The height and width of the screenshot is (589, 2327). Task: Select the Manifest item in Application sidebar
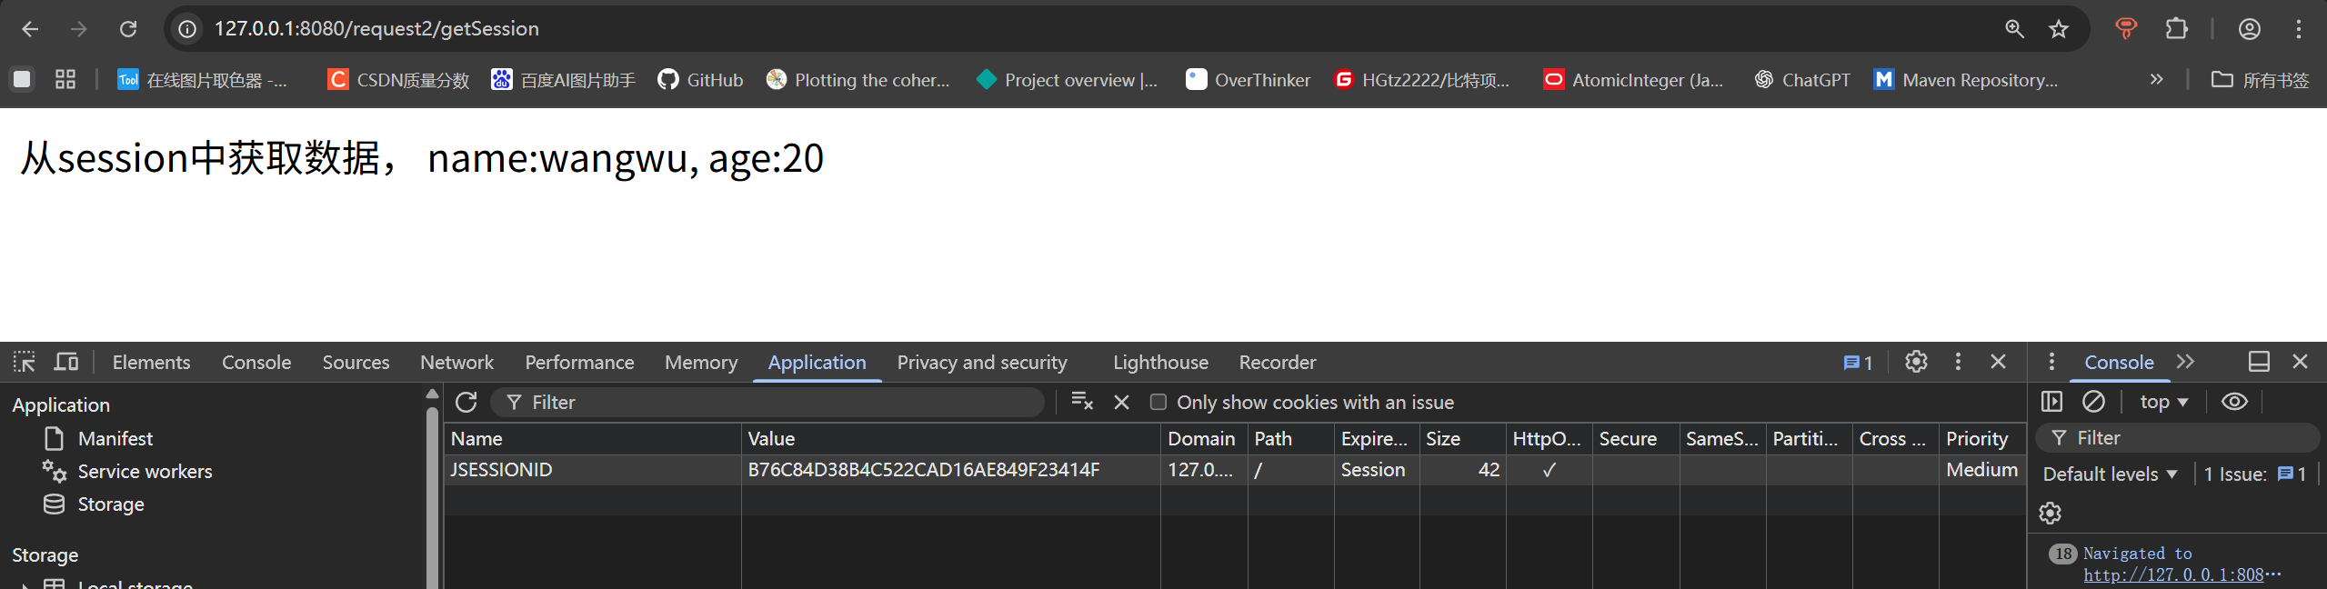tap(115, 439)
